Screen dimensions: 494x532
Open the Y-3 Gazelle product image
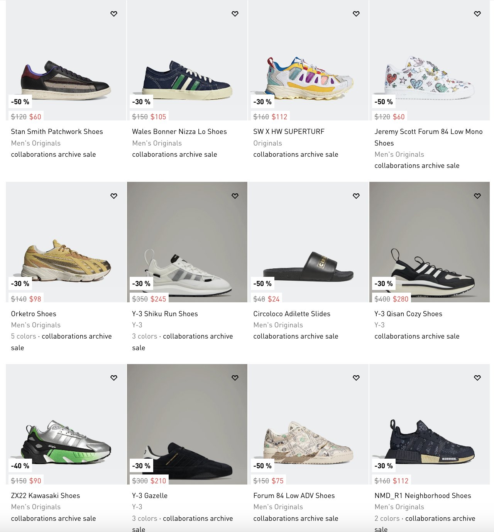[187, 424]
